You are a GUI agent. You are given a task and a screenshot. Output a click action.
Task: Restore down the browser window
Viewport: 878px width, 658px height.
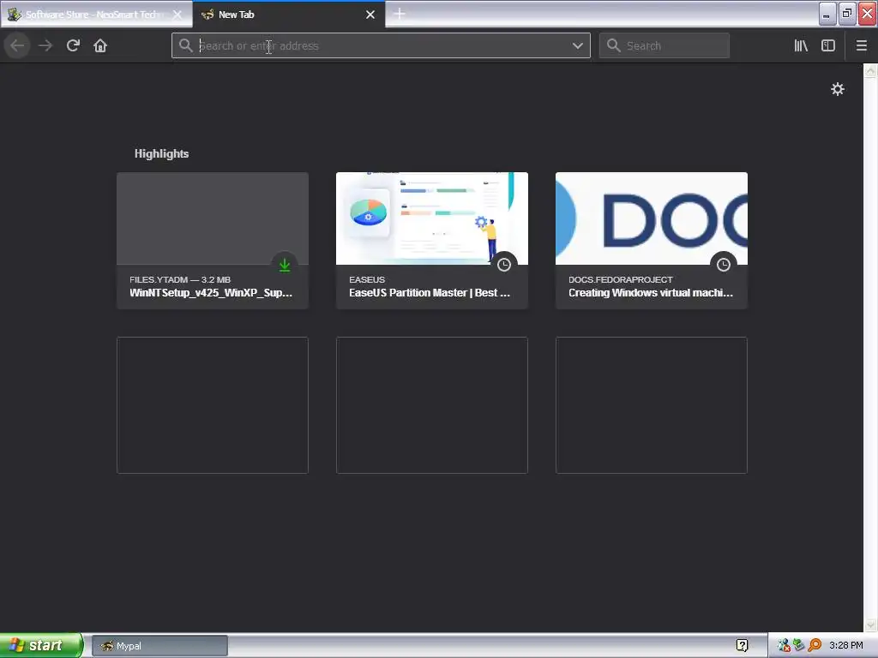point(846,14)
